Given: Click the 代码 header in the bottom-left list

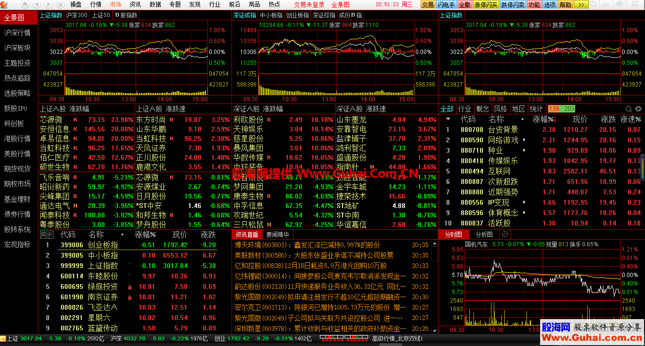Looking at the screenshot, I should 68,234.
